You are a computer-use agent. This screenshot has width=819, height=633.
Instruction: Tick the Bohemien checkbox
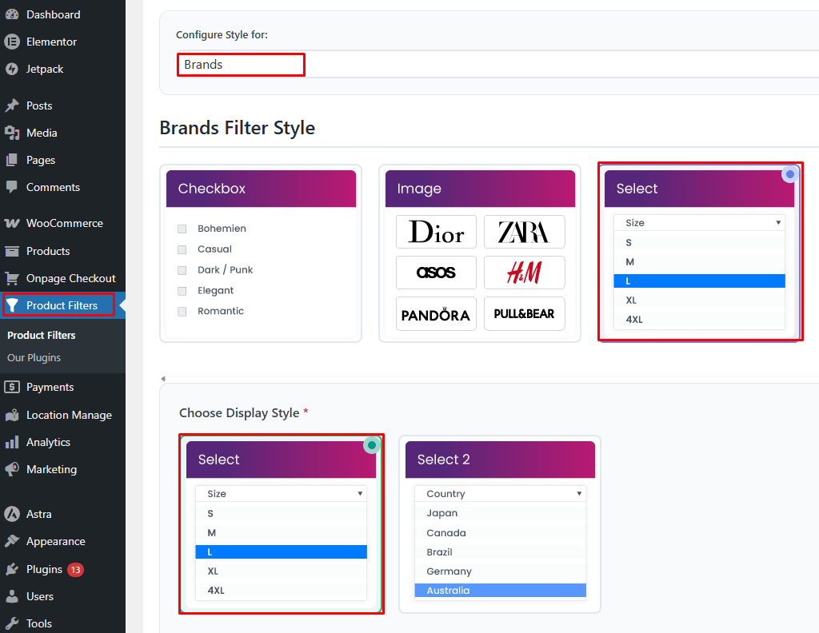click(x=182, y=229)
